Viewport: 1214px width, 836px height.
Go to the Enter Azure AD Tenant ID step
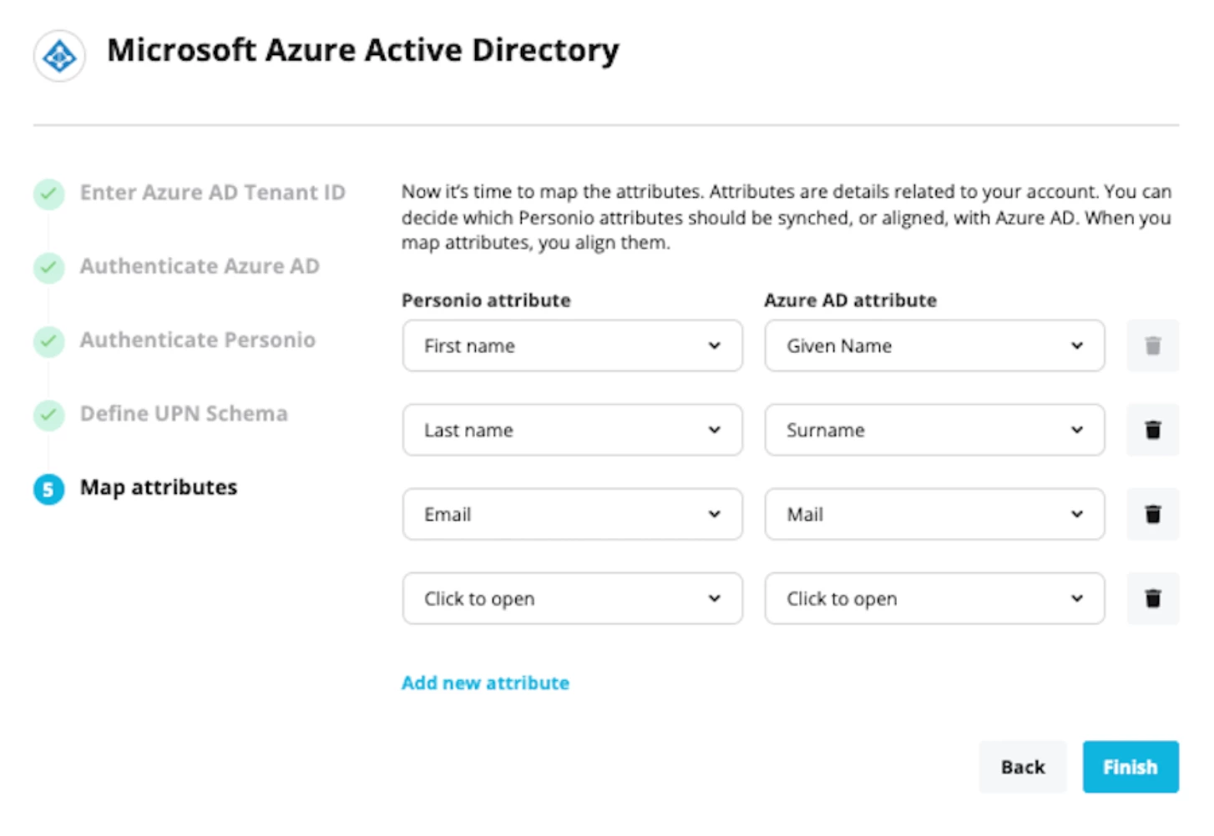[x=212, y=193]
